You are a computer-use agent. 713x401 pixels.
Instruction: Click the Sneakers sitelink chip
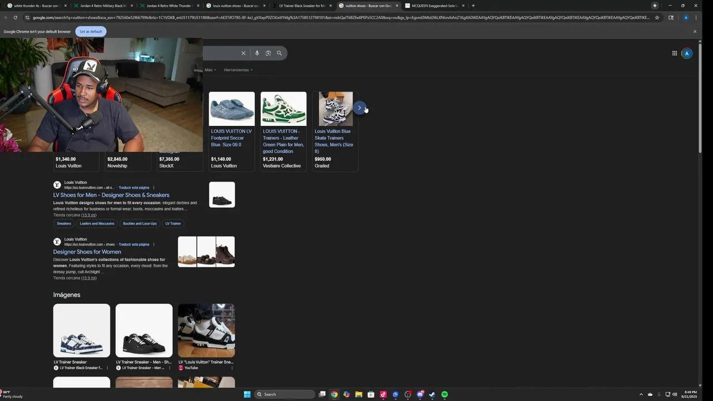point(64,223)
